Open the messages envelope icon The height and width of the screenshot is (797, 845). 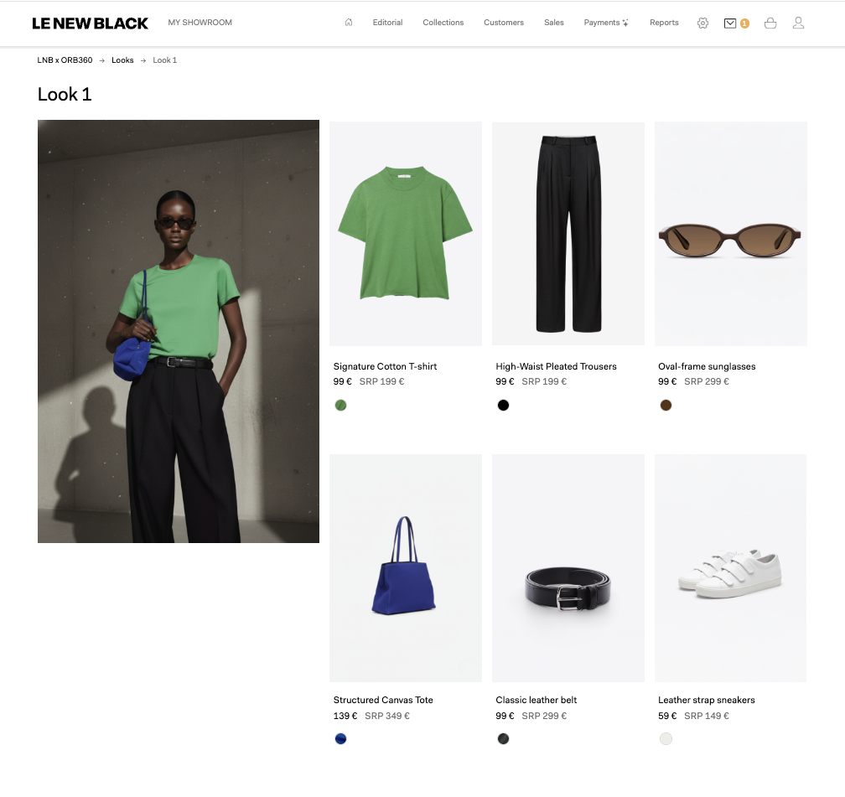(x=729, y=23)
